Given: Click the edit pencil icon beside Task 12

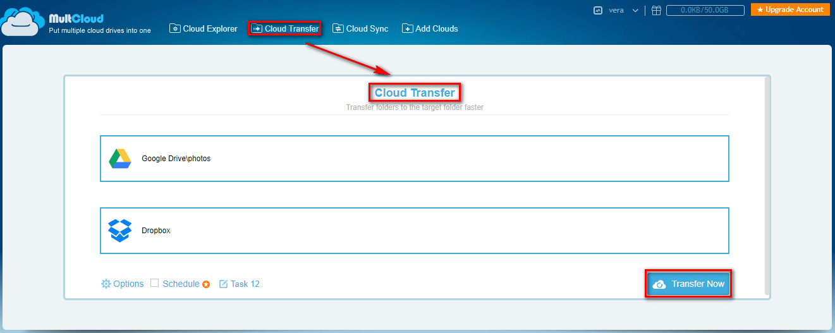Looking at the screenshot, I should [223, 284].
